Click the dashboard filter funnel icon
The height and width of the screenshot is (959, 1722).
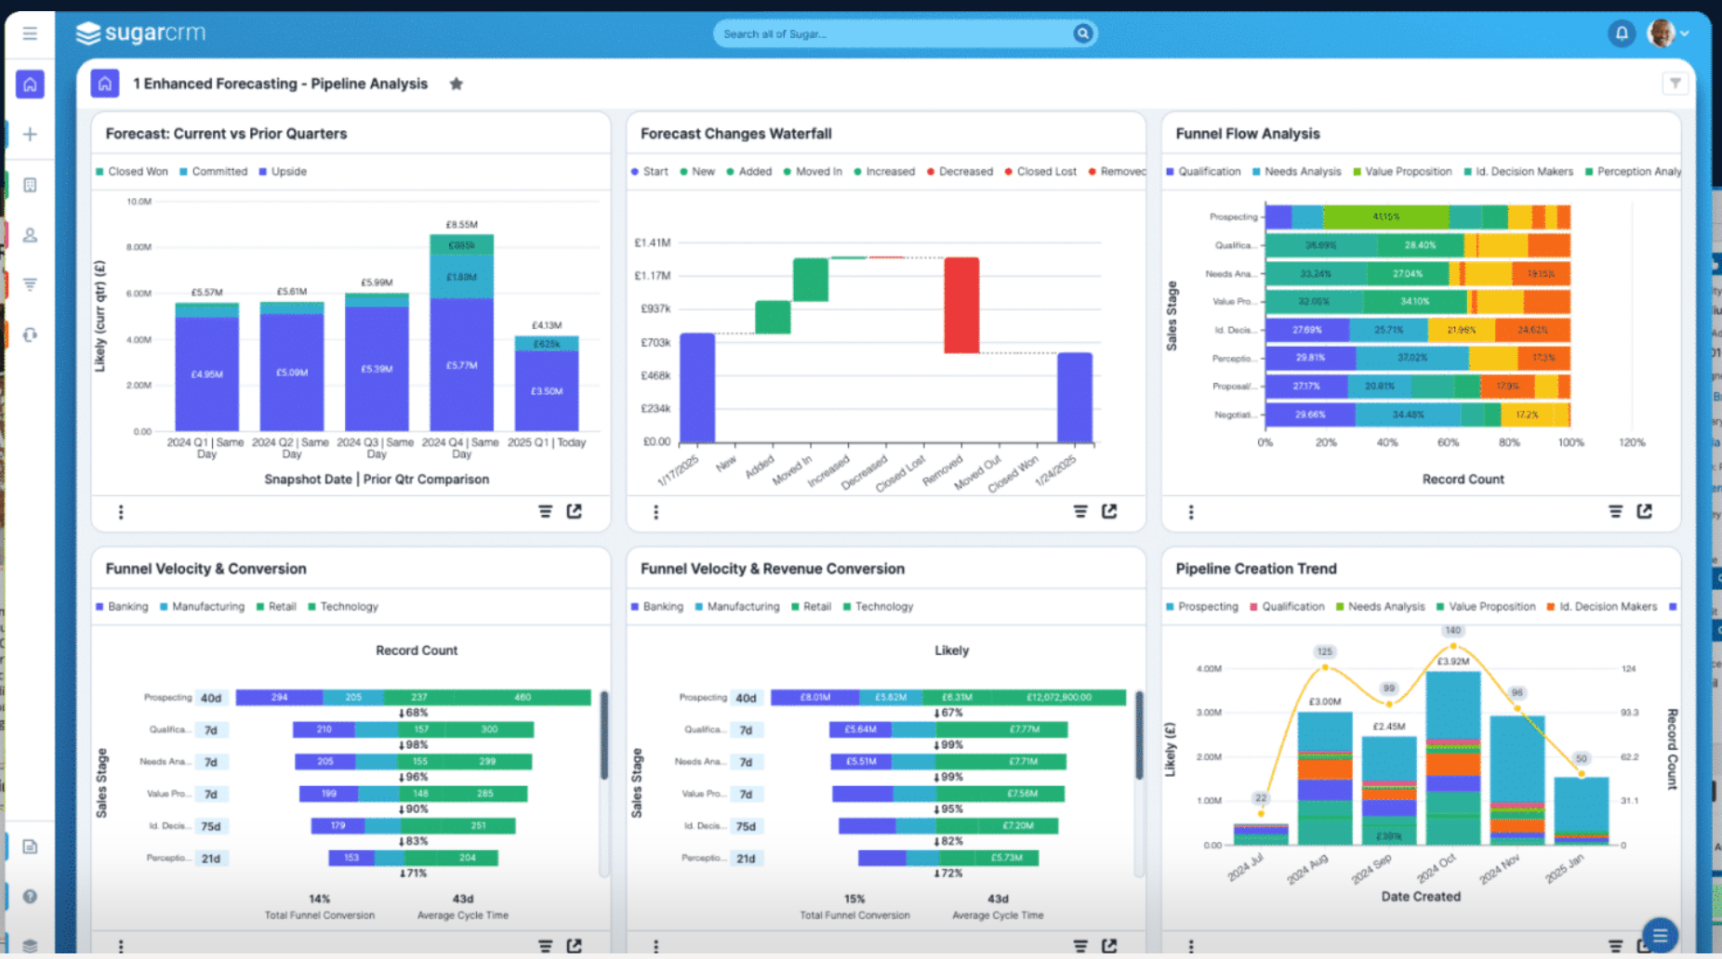[x=1675, y=84]
